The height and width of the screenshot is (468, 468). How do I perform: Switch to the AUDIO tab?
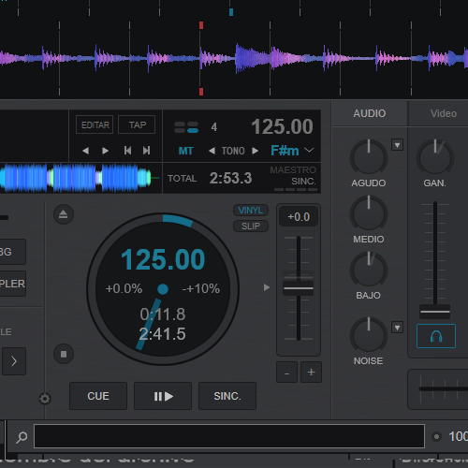pyautogui.click(x=370, y=113)
